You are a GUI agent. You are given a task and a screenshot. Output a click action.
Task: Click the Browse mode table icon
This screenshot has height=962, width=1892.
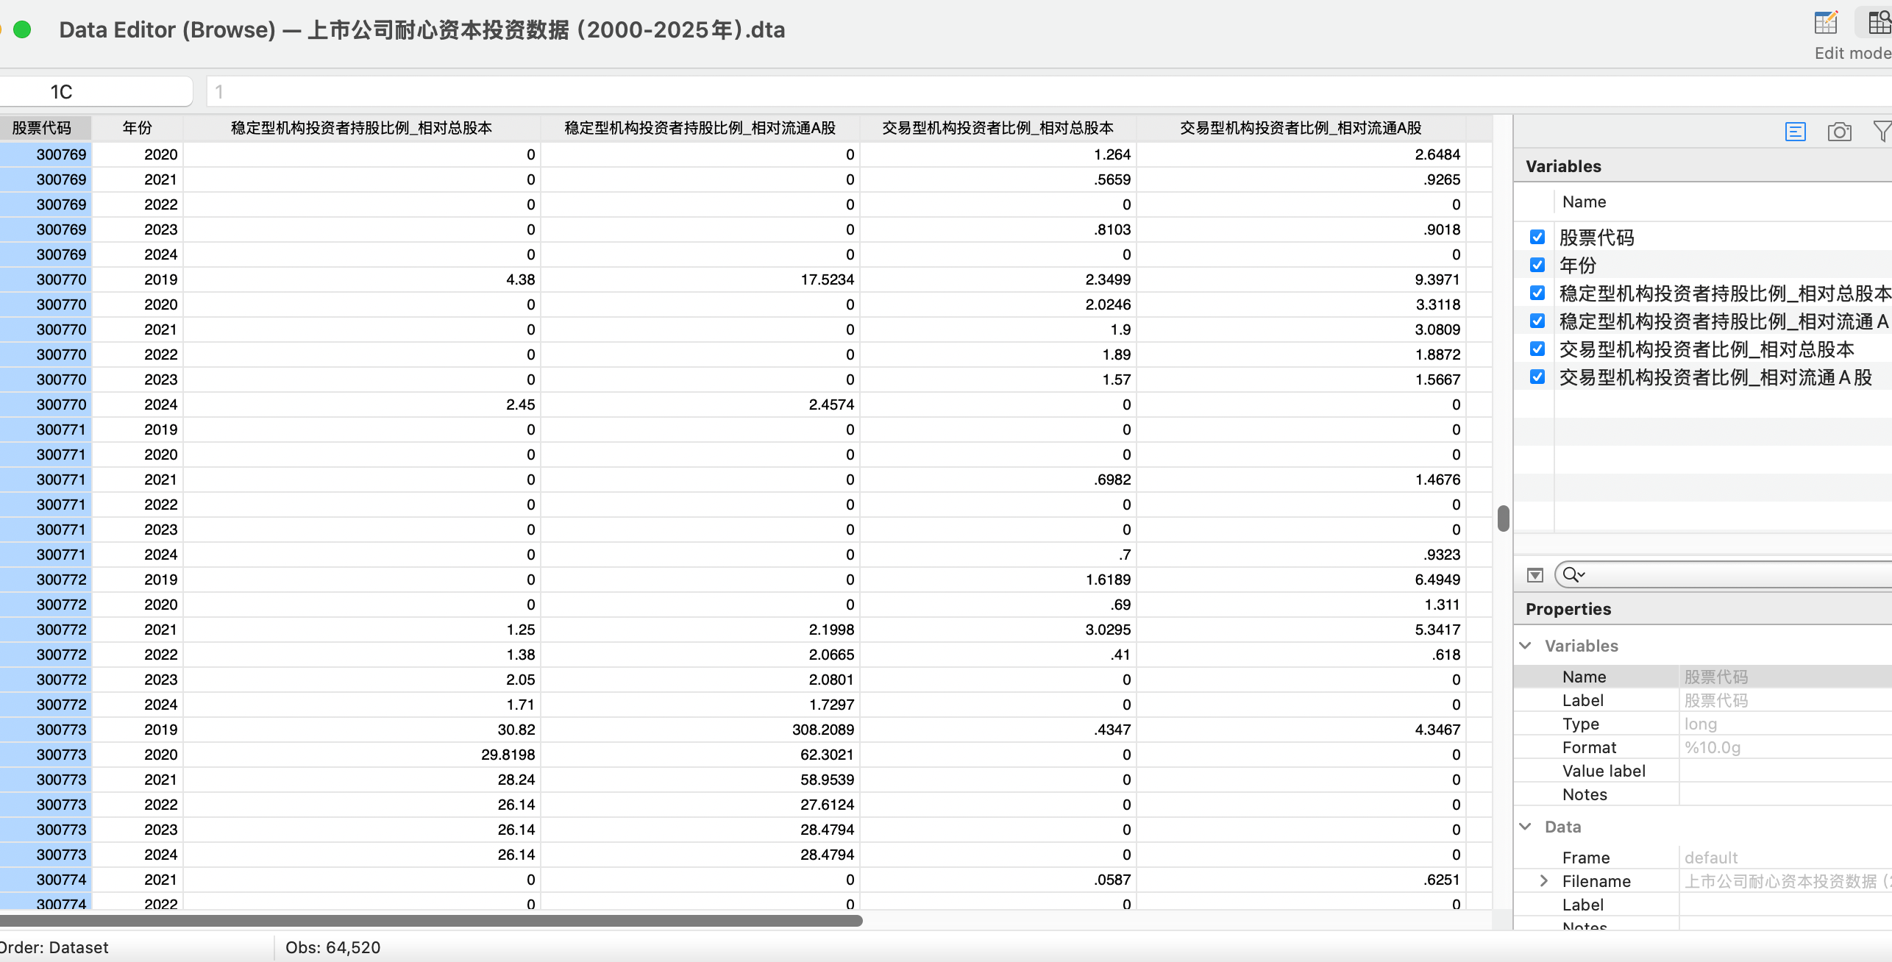coord(1879,23)
